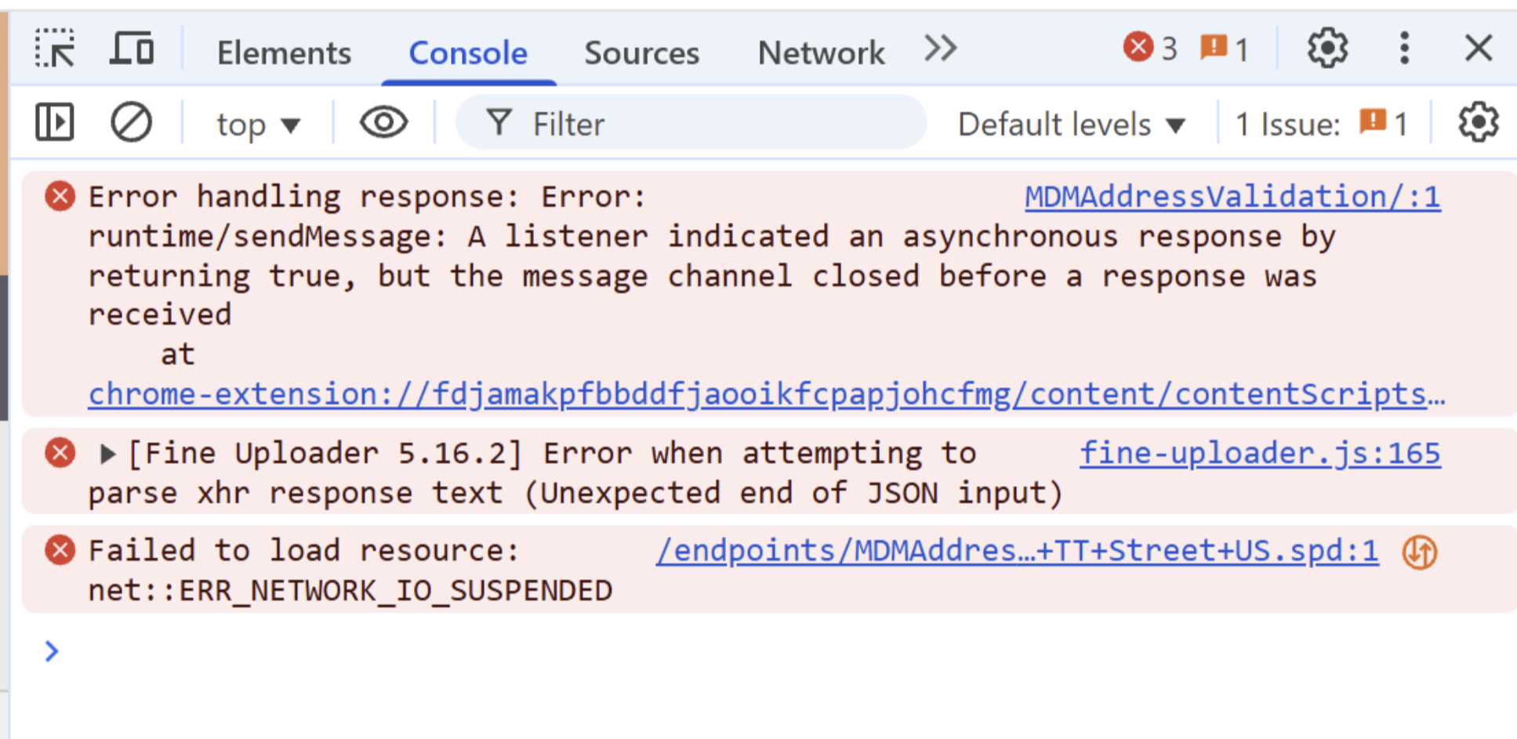Switch to the Network tab
Image resolution: width=1517 pixels, height=739 pixels.
821,53
